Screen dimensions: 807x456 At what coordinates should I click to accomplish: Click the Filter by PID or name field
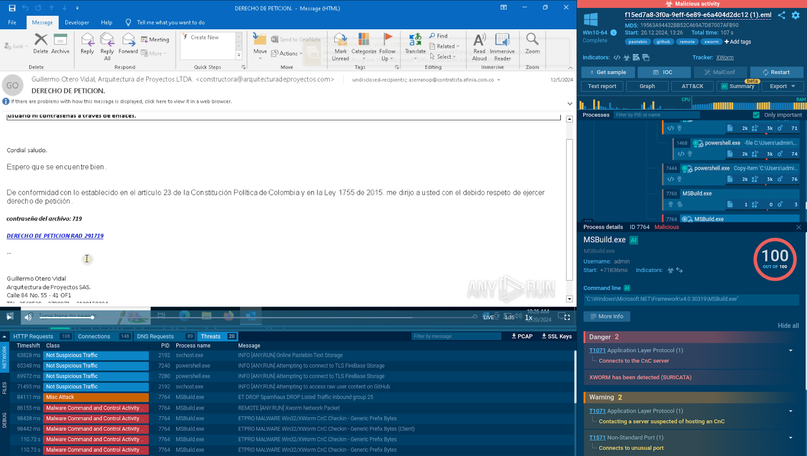[656, 115]
